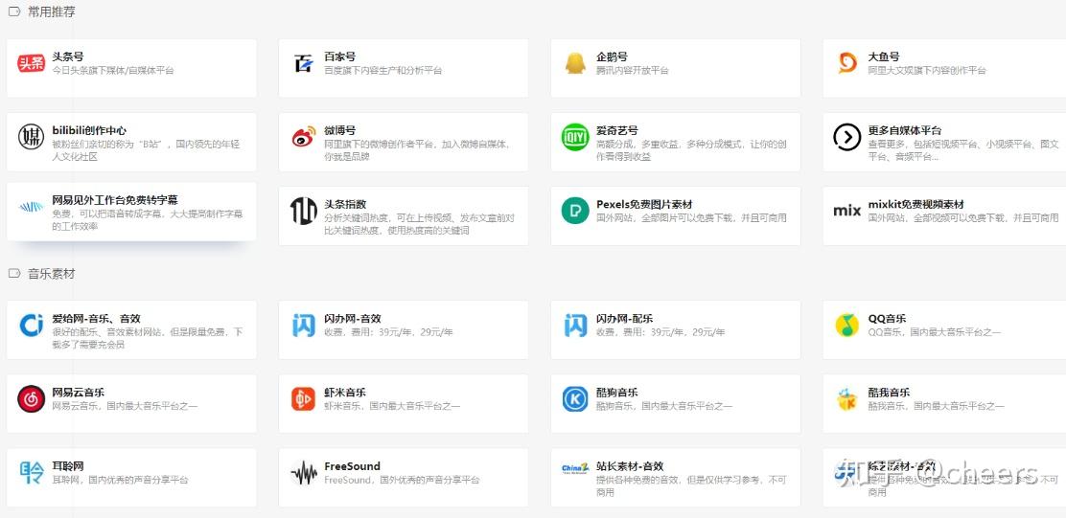This screenshot has height=518, width=1066.
Task: Open the bilibili创作中心 title link
Action: point(89,130)
